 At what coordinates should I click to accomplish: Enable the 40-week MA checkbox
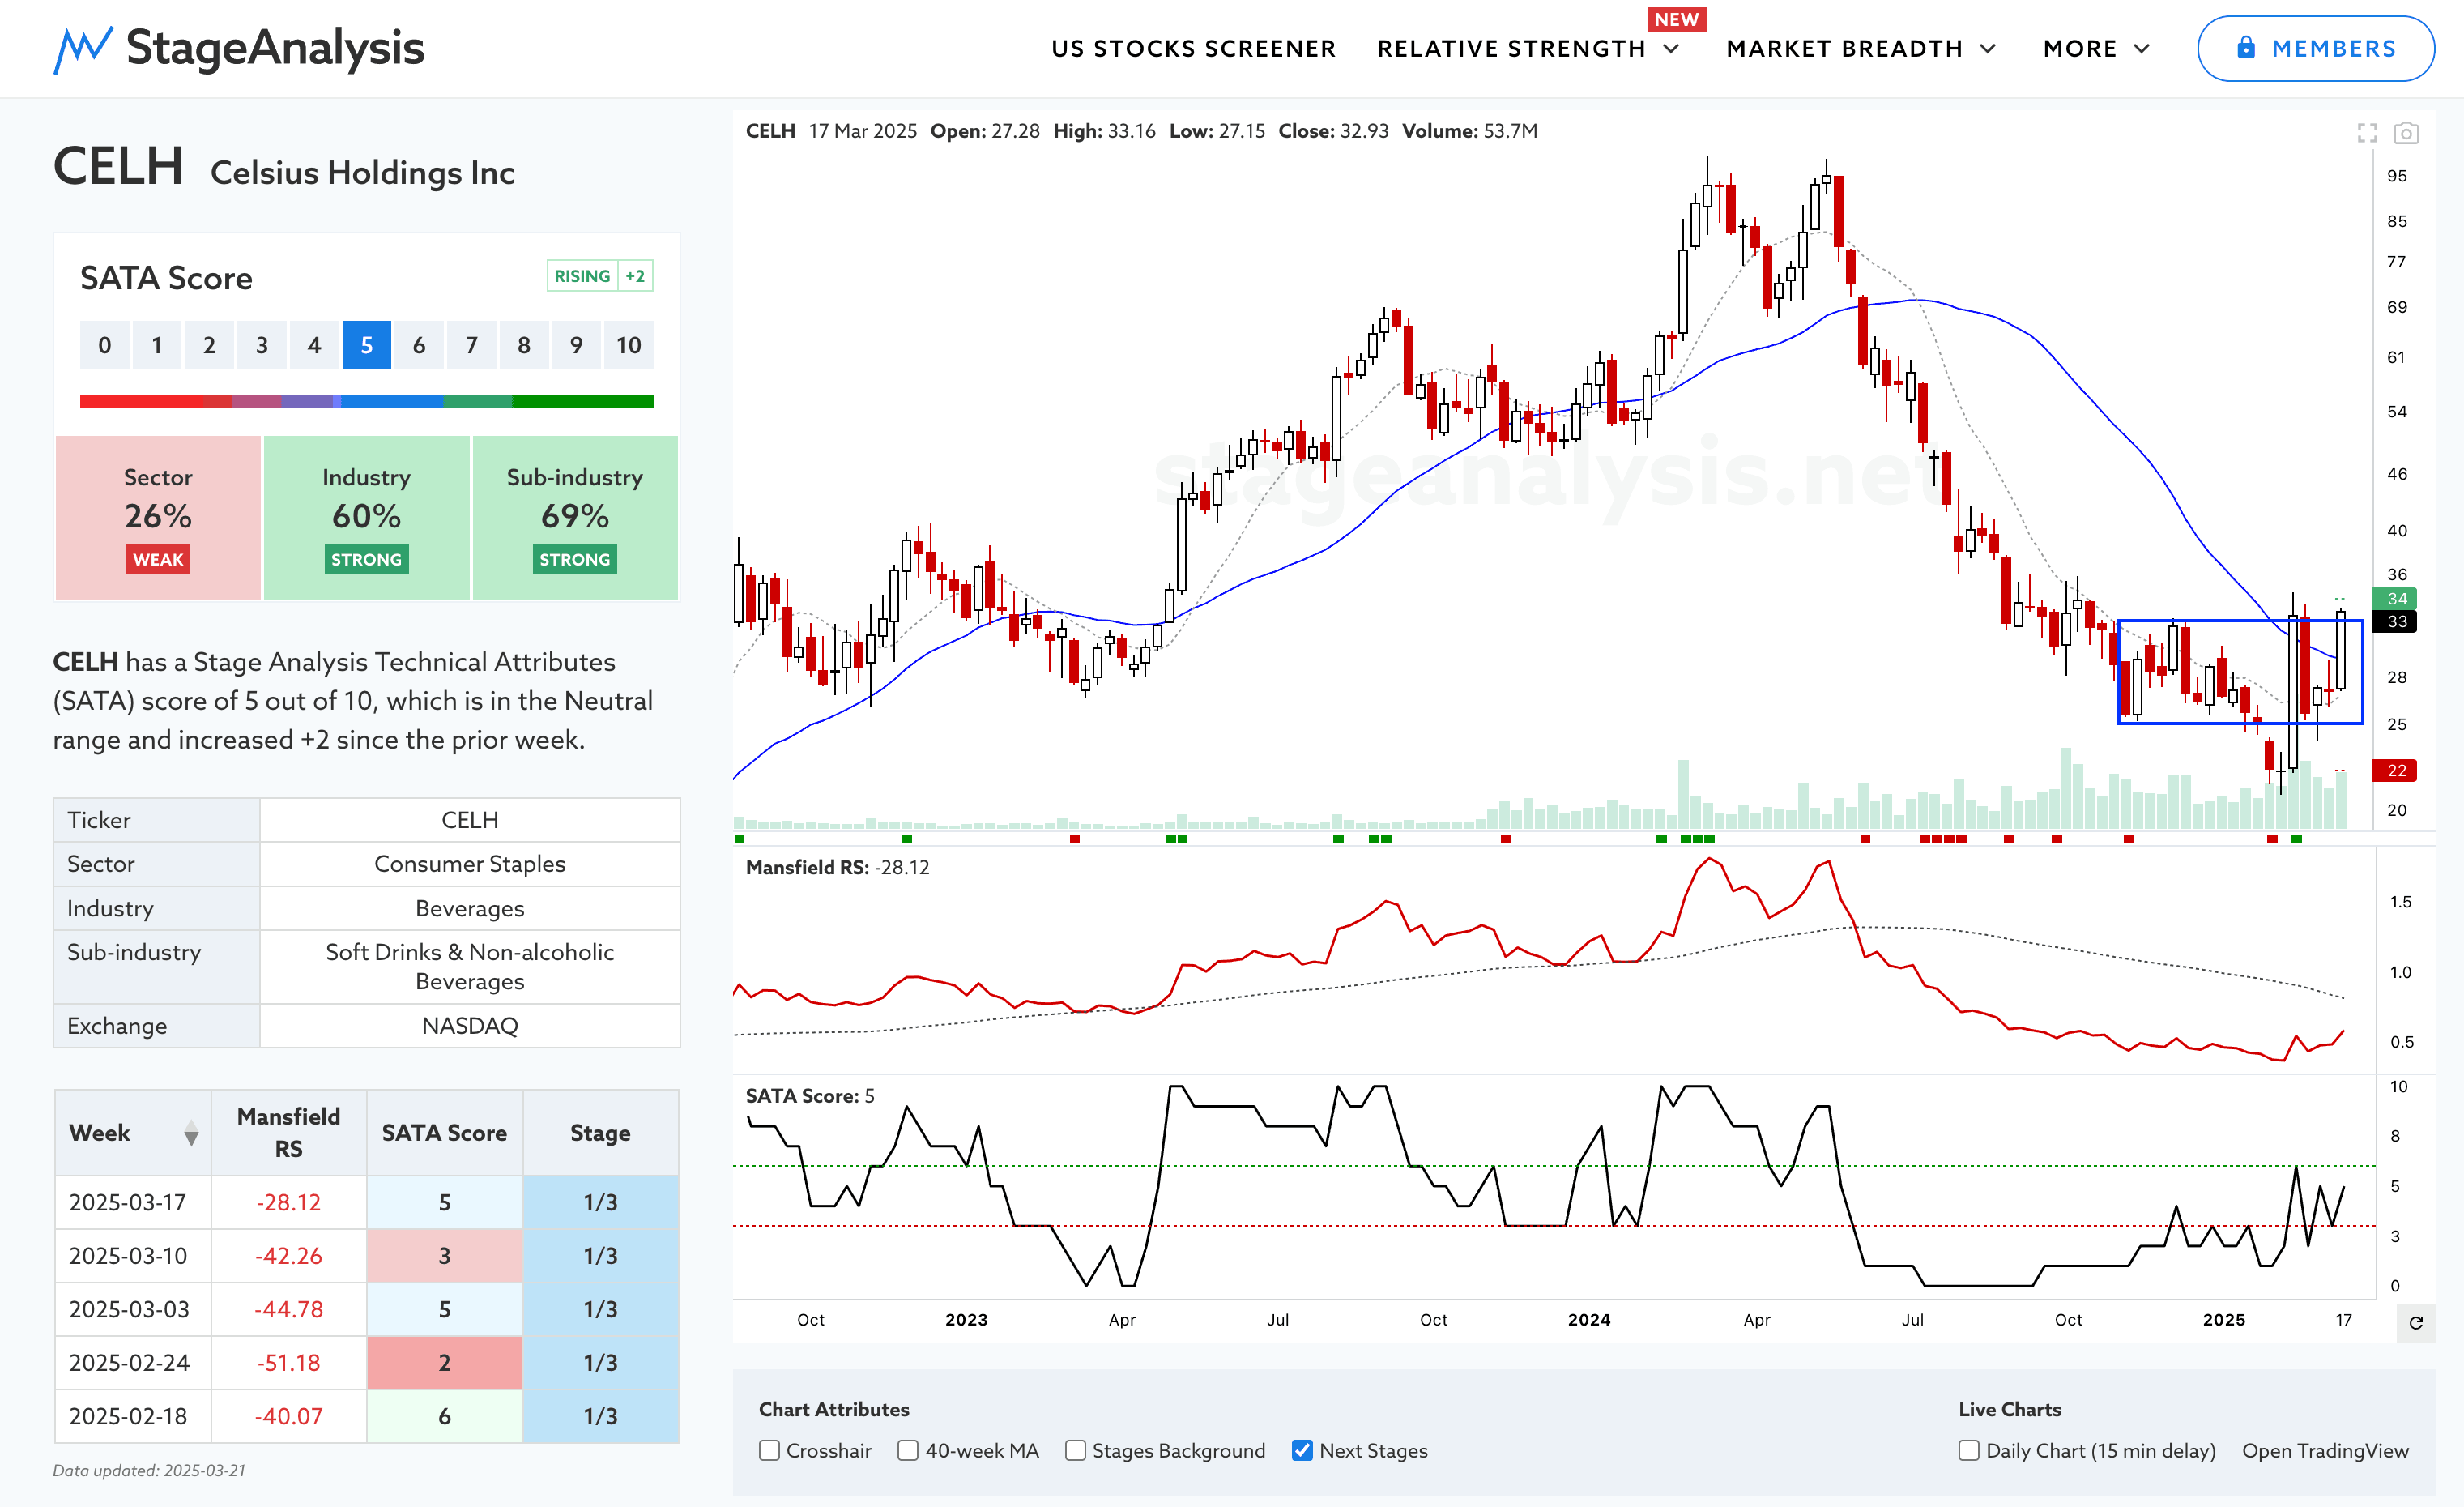pyautogui.click(x=908, y=1450)
